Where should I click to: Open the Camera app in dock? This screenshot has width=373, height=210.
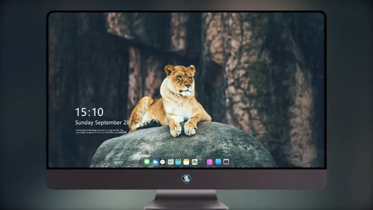coord(226,162)
